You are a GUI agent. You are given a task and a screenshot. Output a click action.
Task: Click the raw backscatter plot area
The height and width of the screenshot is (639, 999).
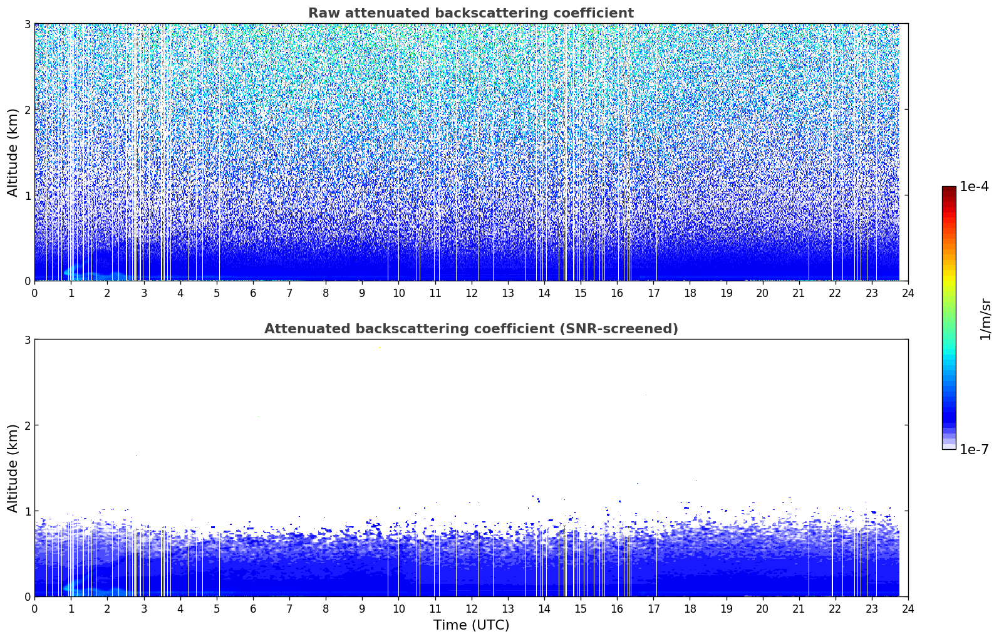(471, 152)
